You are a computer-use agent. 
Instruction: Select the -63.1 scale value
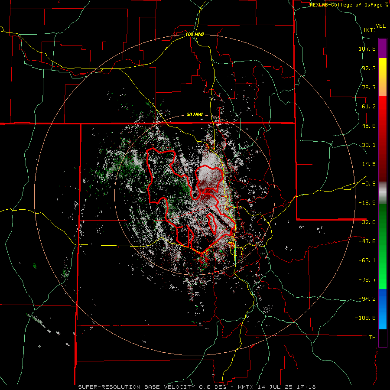pyautogui.click(x=367, y=260)
